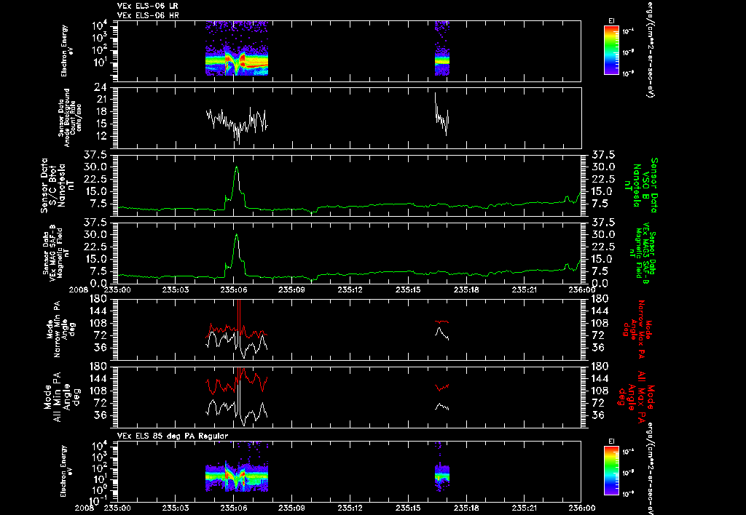The image size is (746, 515).
Task: Click the 'Mode All Min PA Angle deg' label
Action: point(63,396)
